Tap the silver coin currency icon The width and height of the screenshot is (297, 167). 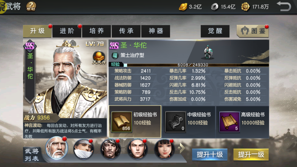[215, 7]
